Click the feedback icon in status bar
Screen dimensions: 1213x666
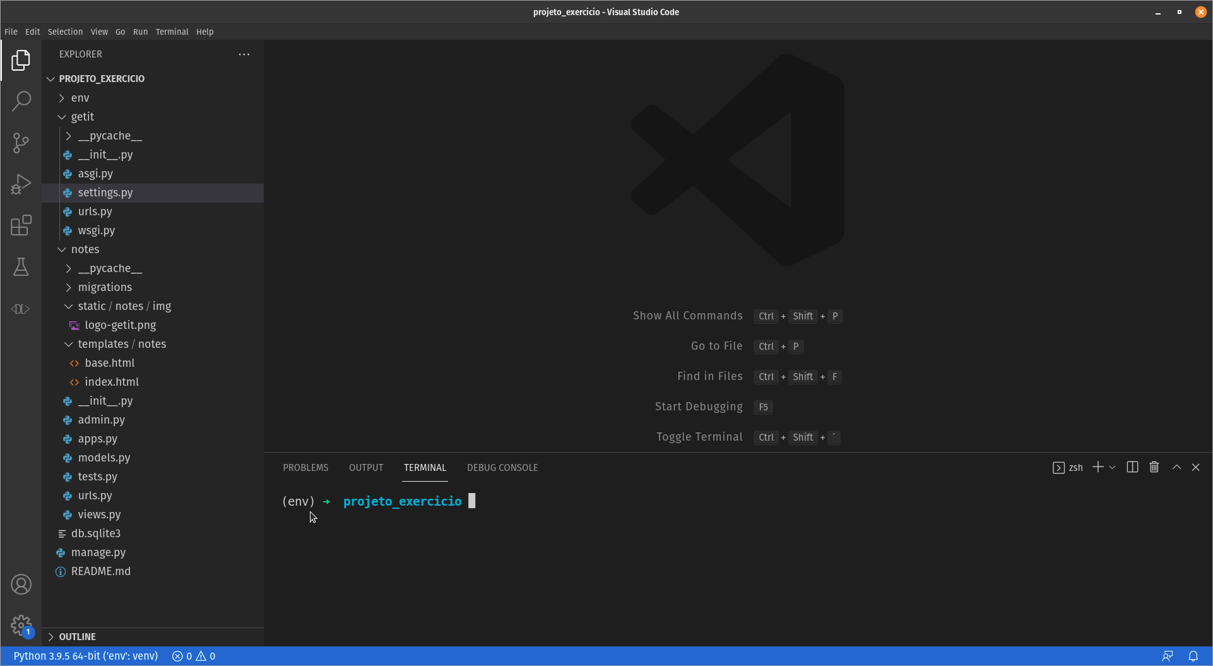pos(1168,656)
